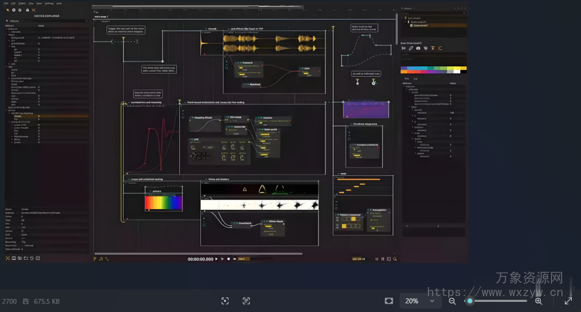Select transOverrideDuration row
This screenshot has width=581, height=312.
click(x=47, y=87)
